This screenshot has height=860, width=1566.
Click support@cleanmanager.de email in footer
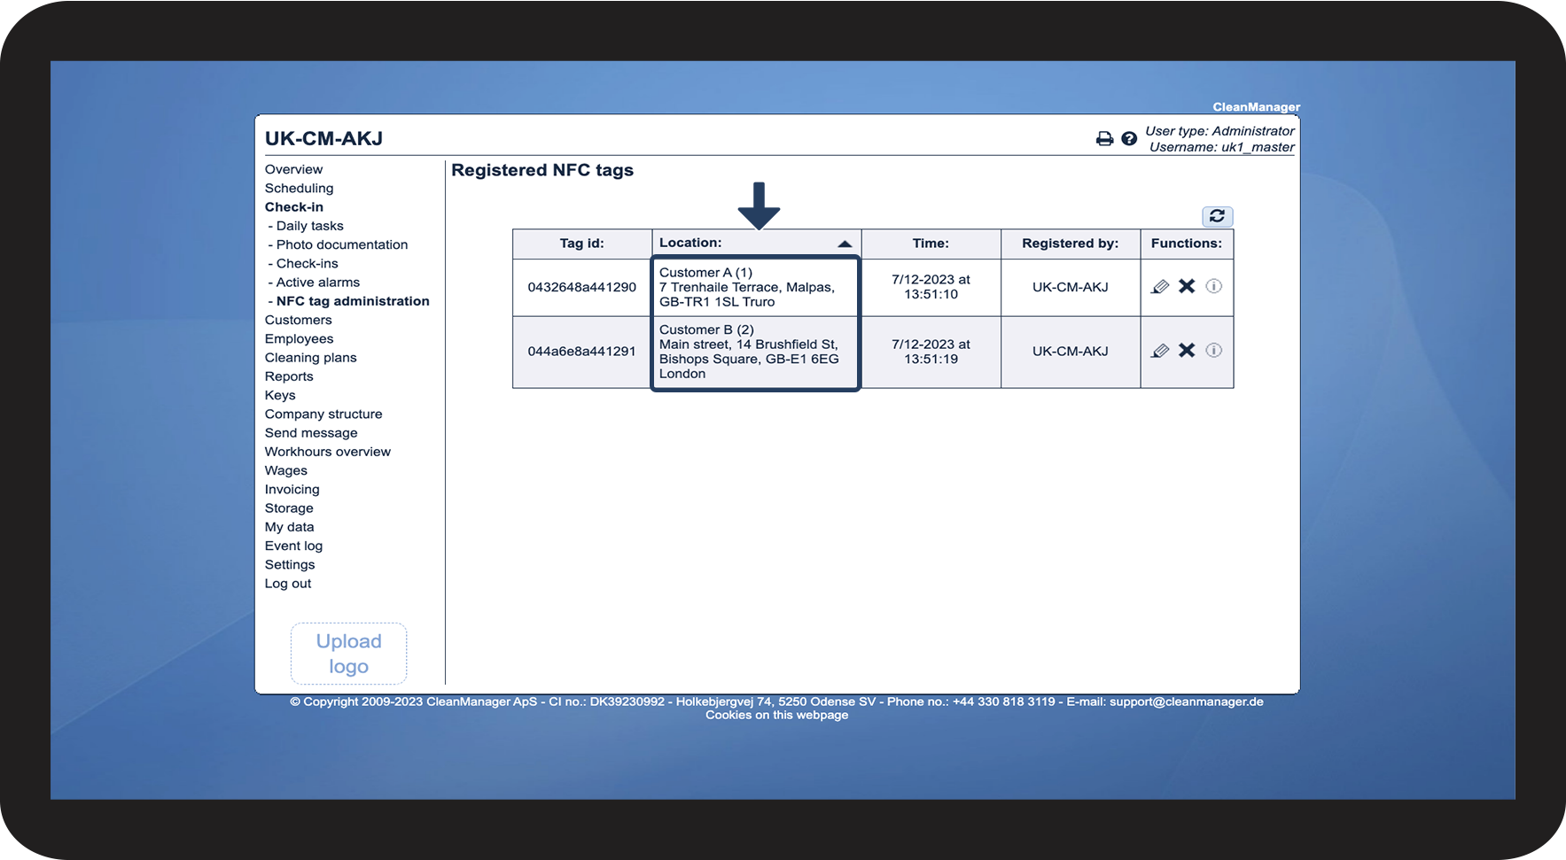click(1186, 701)
